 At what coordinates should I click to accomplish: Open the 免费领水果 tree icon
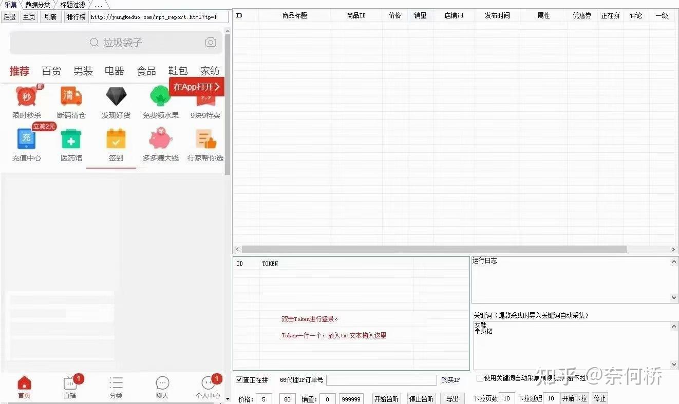pos(160,96)
